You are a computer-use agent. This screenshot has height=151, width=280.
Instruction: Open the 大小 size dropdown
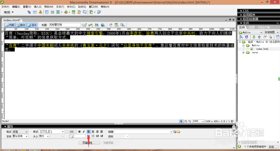(x=44, y=136)
